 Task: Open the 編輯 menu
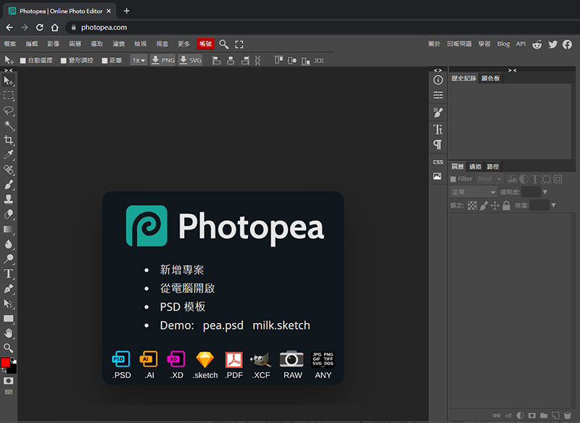(32, 44)
